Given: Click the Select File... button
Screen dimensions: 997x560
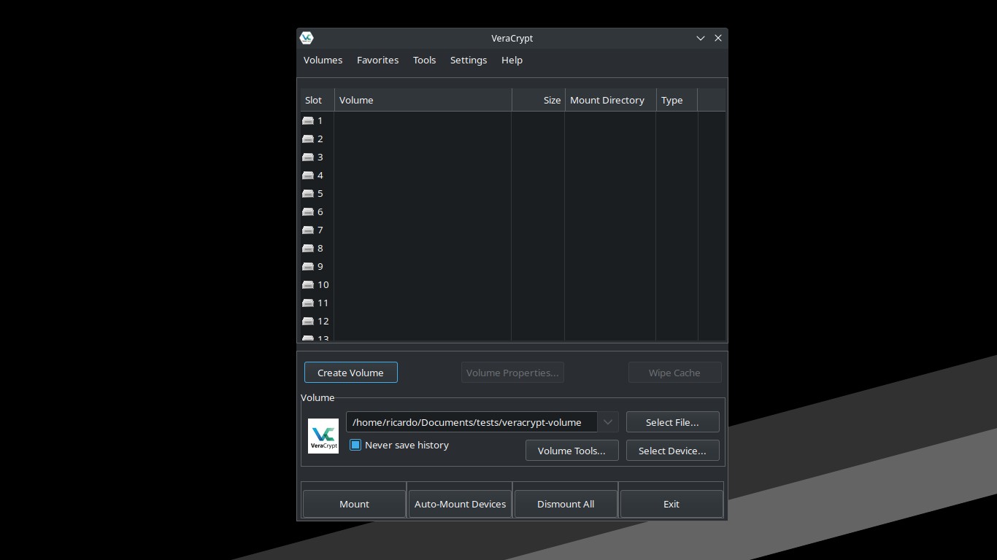Looking at the screenshot, I should (x=672, y=422).
